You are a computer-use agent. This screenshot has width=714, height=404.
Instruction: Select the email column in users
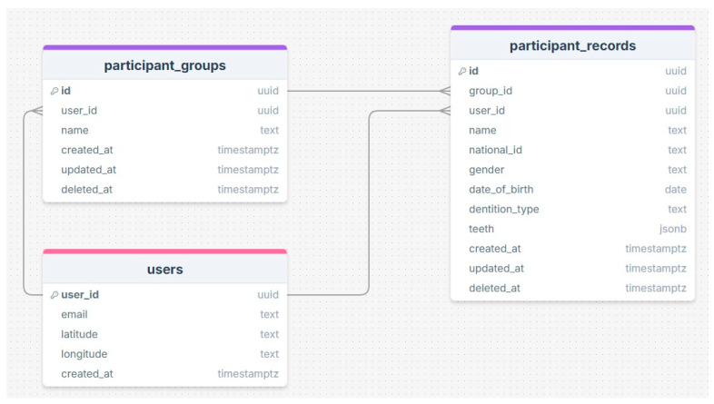pyautogui.click(x=164, y=314)
